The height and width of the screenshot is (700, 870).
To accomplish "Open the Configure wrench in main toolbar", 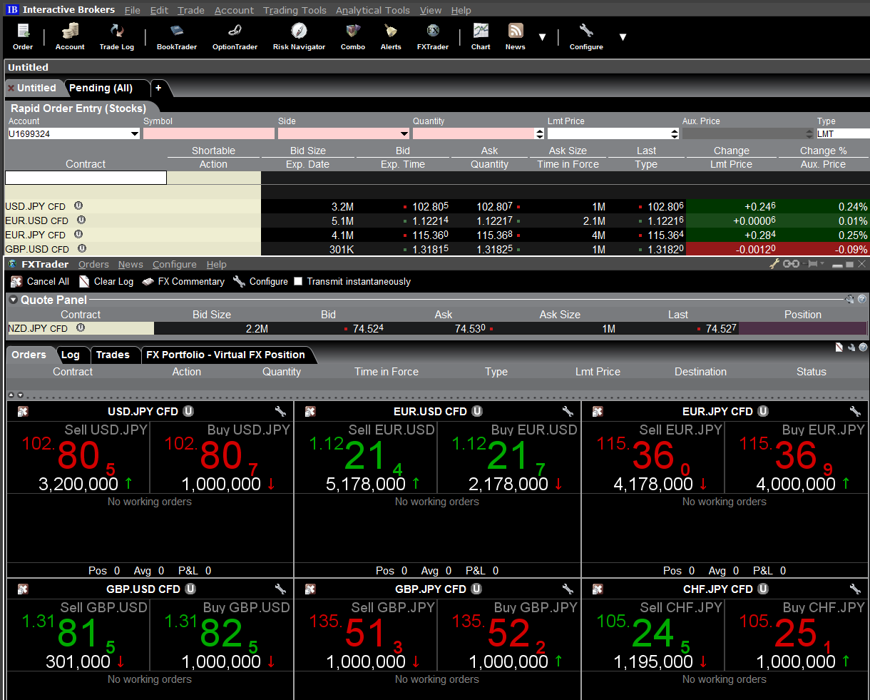I will click(586, 36).
